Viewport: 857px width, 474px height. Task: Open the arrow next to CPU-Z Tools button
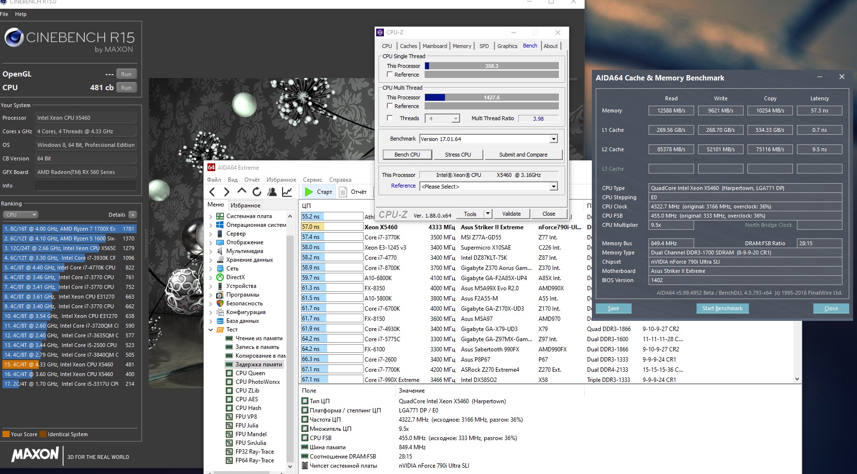488,214
